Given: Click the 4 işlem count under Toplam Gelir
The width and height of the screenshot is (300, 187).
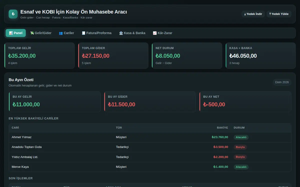Looking at the screenshot, I should pos(13,63).
